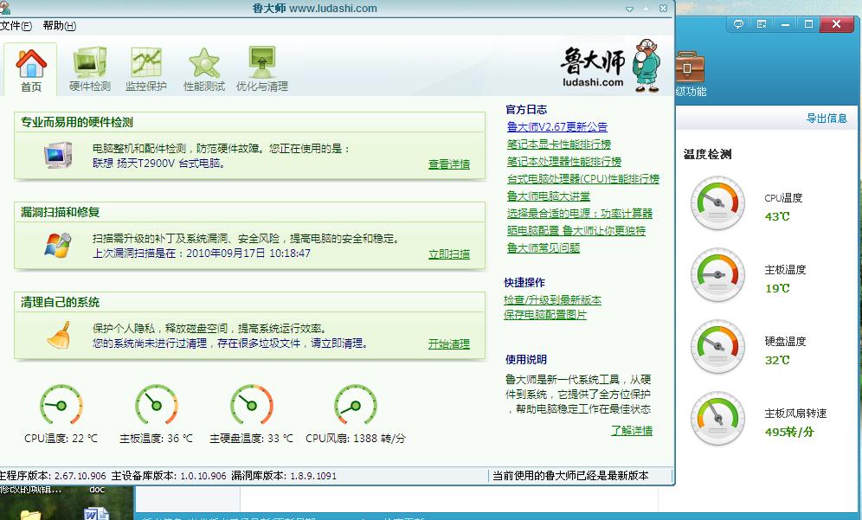
Task: Click the CPU风扇 1388 转/分 gauge
Action: pos(356,405)
